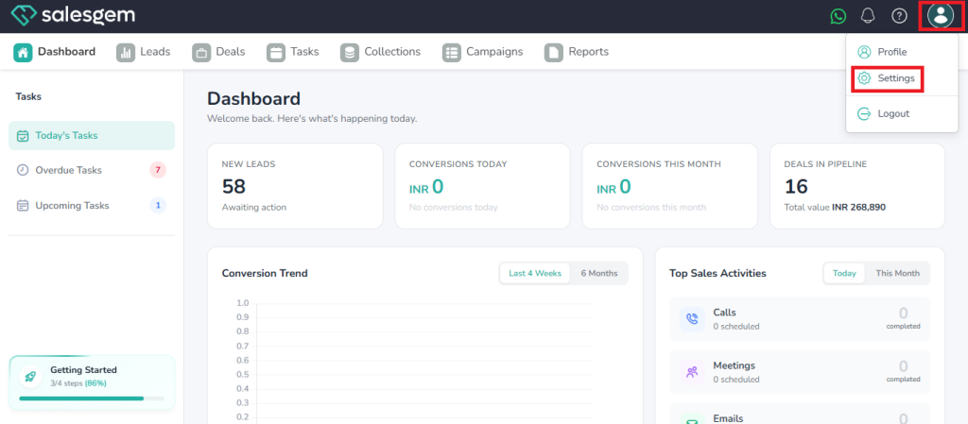The image size is (968, 424).
Task: Click the Collections coin stack icon
Action: [x=350, y=52]
